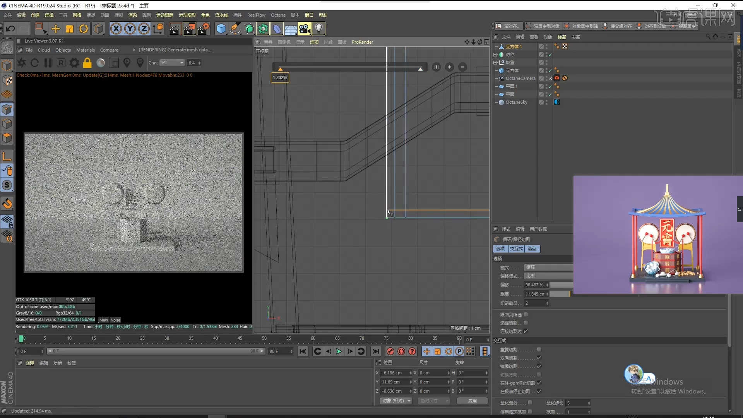This screenshot has height=418, width=743.
Task: Open the 网格 menu in the main menu bar
Action: coord(77,15)
